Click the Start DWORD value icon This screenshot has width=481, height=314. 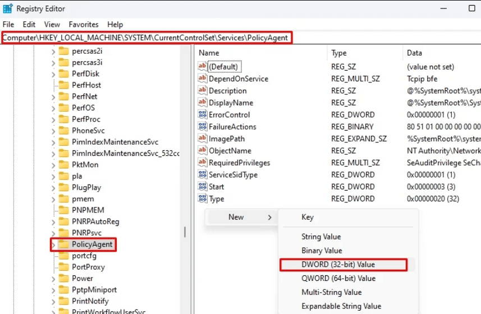202,186
